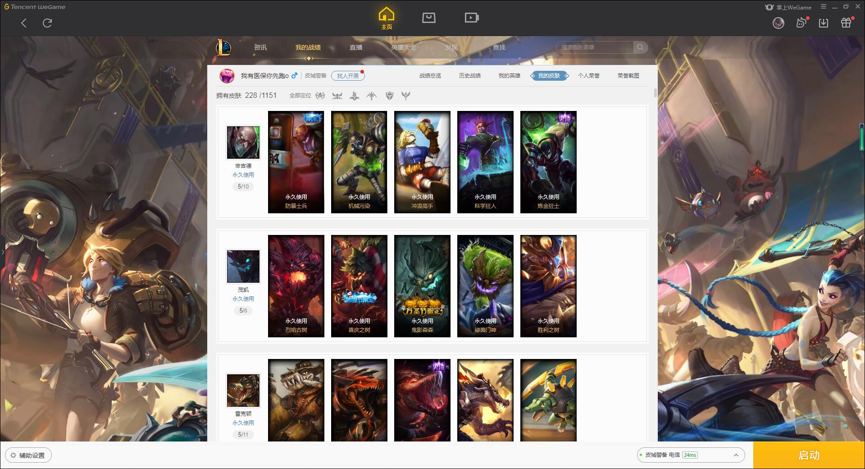The width and height of the screenshot is (865, 469).
Task: Open the download manager icon
Action: (824, 23)
